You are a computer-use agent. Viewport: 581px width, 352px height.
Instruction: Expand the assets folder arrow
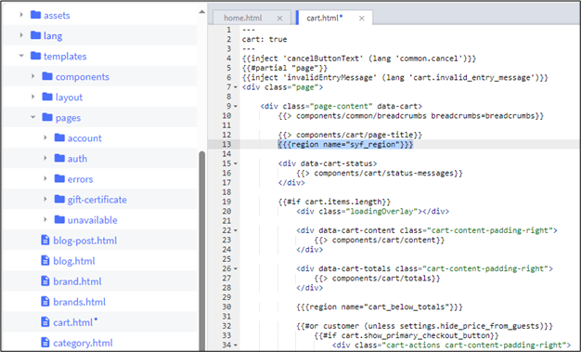coord(21,15)
